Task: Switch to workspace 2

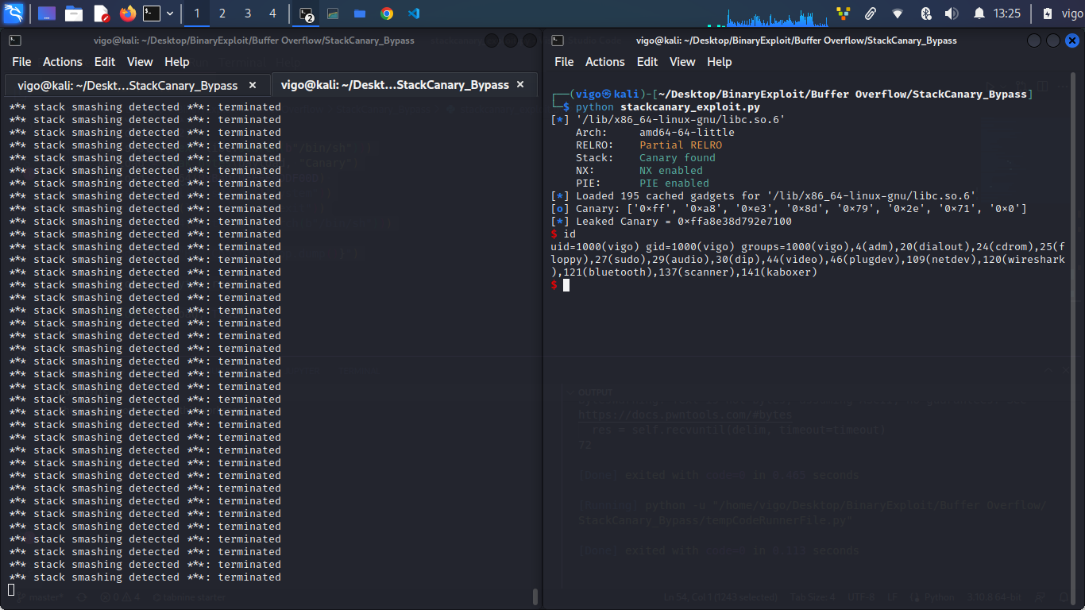Action: pyautogui.click(x=222, y=14)
